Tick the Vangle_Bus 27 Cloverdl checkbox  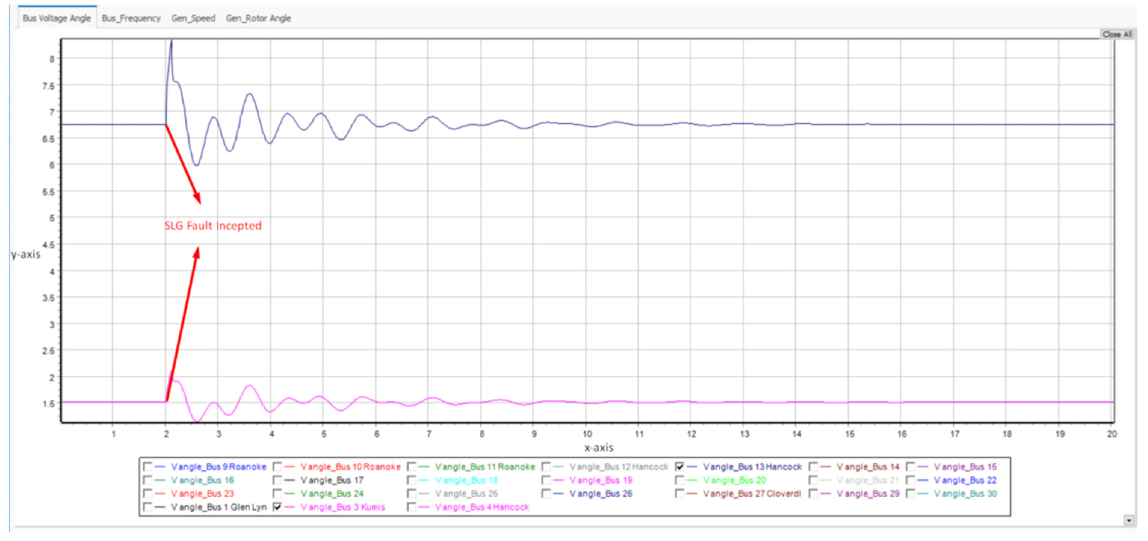coord(680,493)
